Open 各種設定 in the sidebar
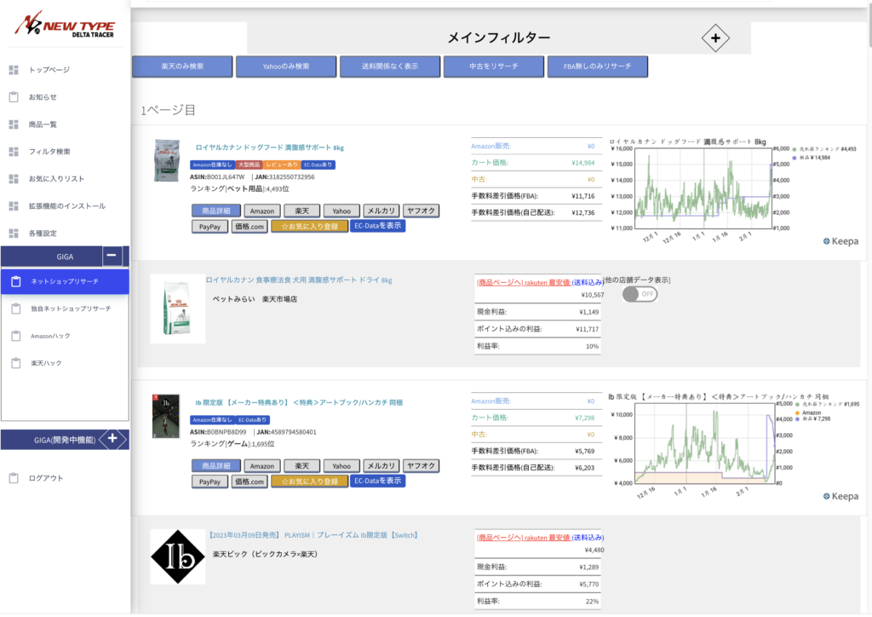 [43, 234]
